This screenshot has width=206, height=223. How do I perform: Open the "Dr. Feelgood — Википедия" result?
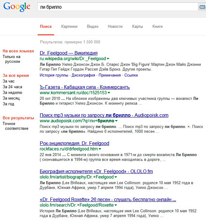[x=69, y=53]
